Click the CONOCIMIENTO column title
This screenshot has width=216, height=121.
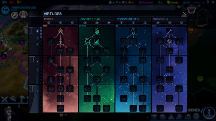(x=128, y=19)
